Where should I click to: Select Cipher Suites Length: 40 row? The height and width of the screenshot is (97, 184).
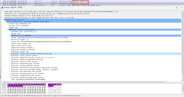pos(21,44)
